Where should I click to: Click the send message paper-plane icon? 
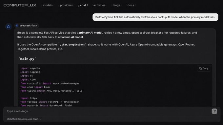(214, 111)
